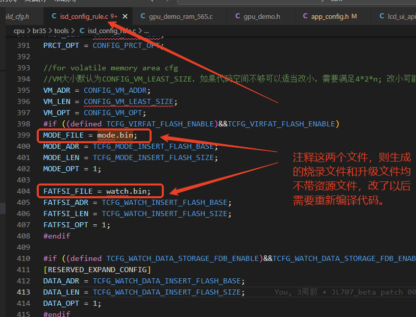416x317 pixels.
Task: Select line 413 via its line number
Action: coord(23,292)
